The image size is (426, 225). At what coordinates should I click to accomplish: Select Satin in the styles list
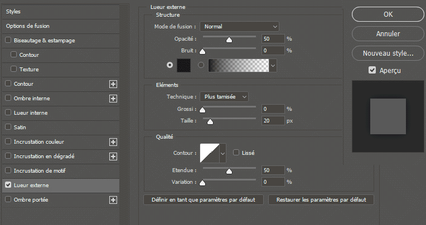(20, 127)
